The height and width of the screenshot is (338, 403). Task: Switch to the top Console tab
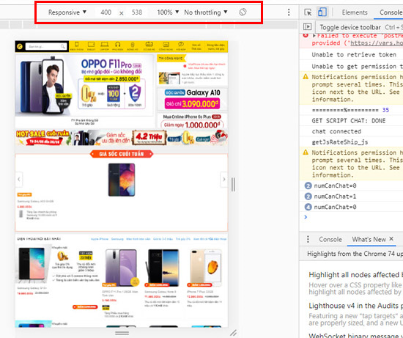[x=391, y=12]
